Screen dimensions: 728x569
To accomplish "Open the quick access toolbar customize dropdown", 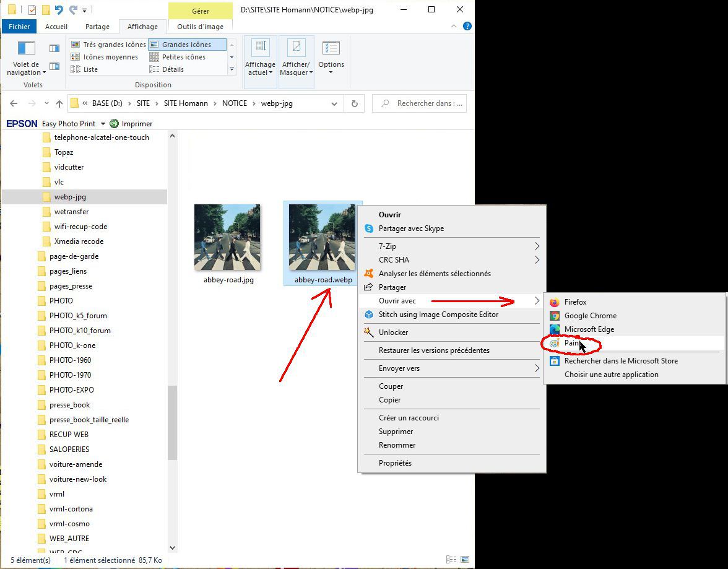I will 84,10.
